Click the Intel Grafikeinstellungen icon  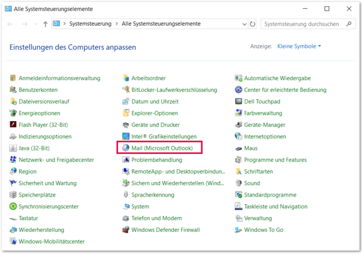click(126, 136)
